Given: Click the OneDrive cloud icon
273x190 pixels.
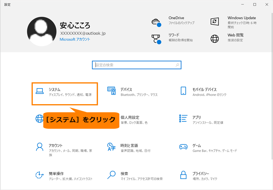Looking at the screenshot, I should [x=156, y=23].
